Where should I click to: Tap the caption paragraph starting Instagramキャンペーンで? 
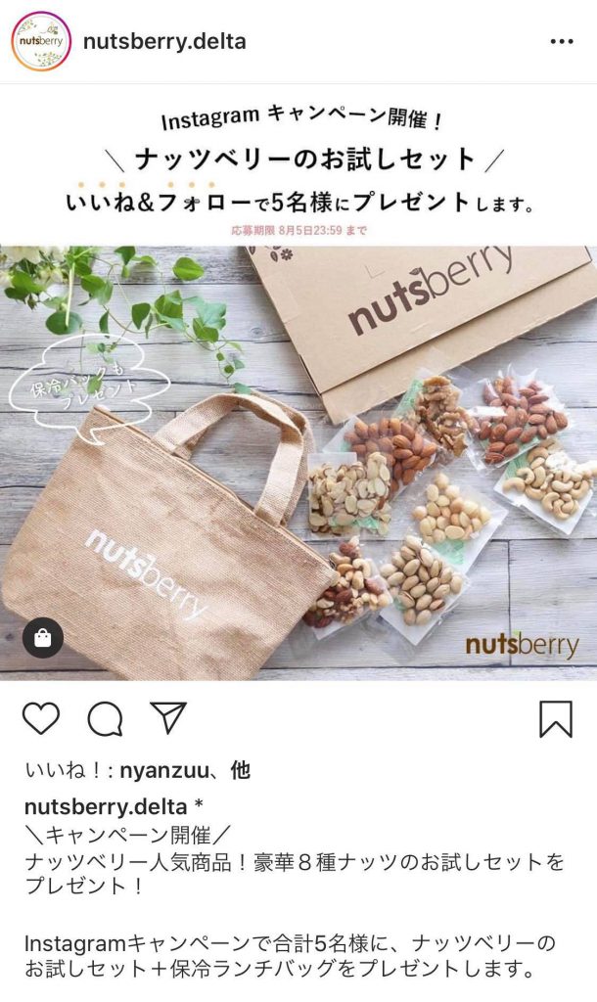[x=291, y=956]
